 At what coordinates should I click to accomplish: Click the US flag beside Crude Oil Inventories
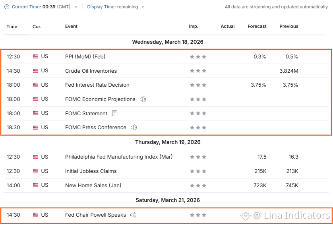tap(35, 71)
